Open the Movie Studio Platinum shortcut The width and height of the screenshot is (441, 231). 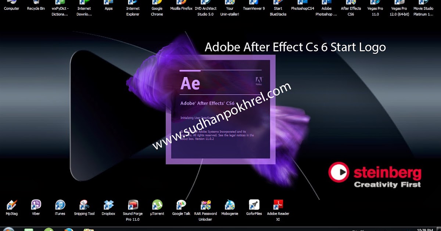tap(423, 8)
